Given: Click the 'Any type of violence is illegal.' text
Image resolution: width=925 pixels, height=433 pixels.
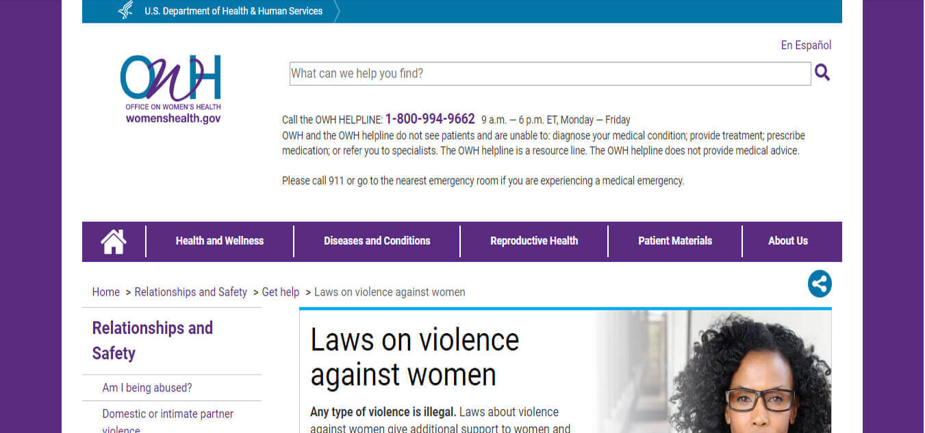Looking at the screenshot, I should click(383, 412).
